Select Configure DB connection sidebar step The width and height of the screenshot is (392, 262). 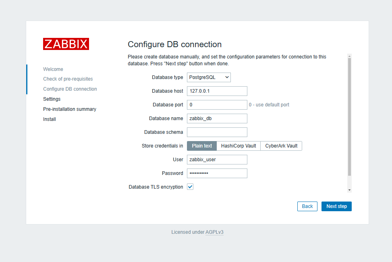tap(70, 89)
